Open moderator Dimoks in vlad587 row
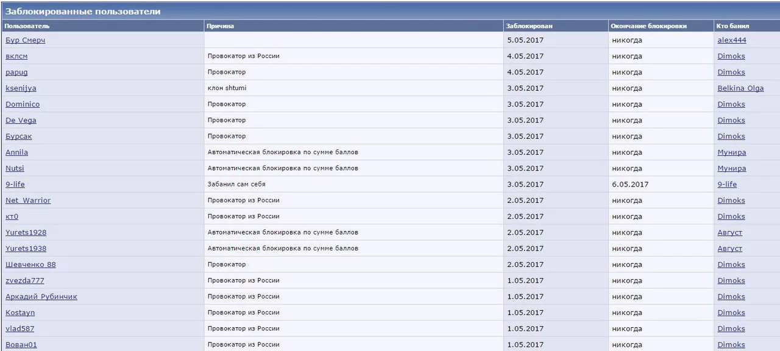This screenshot has height=351, width=780. pos(731,328)
